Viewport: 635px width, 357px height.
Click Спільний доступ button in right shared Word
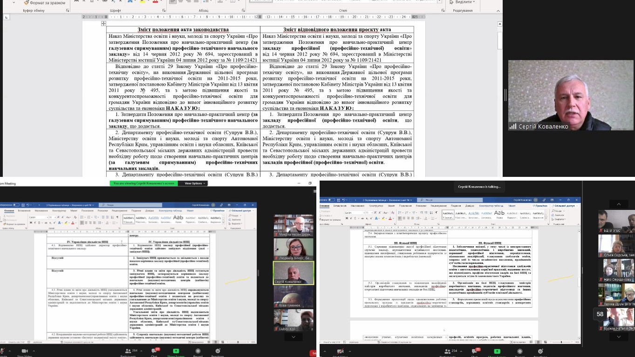565,205
